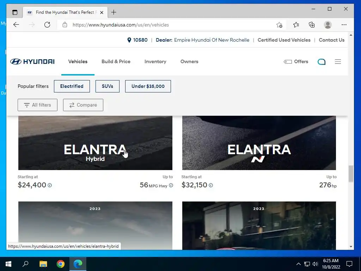Open browser Collections
This screenshot has height=271, width=361.
pos(312,25)
